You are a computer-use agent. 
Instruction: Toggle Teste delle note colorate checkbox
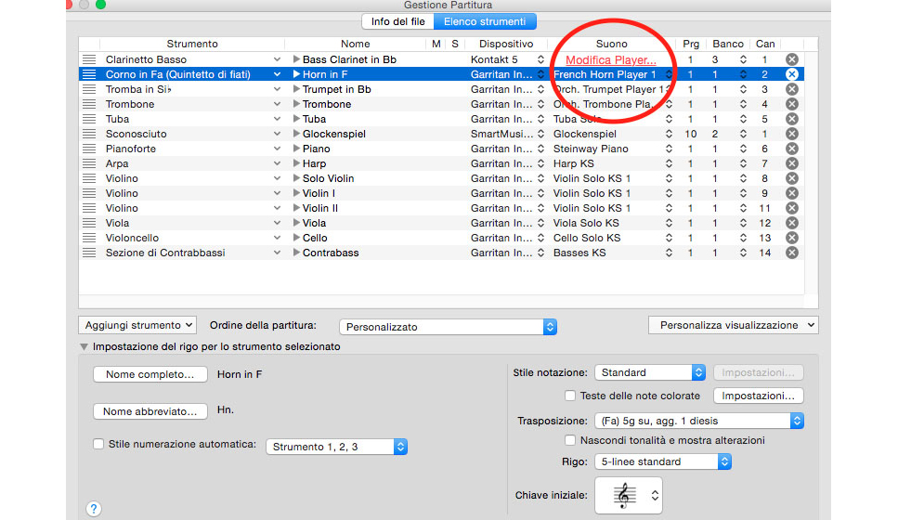click(x=571, y=396)
